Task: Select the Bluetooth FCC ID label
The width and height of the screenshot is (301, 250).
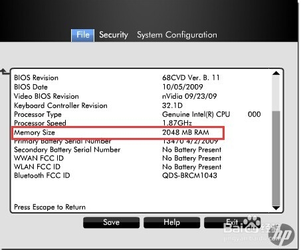Action: tap(42, 176)
